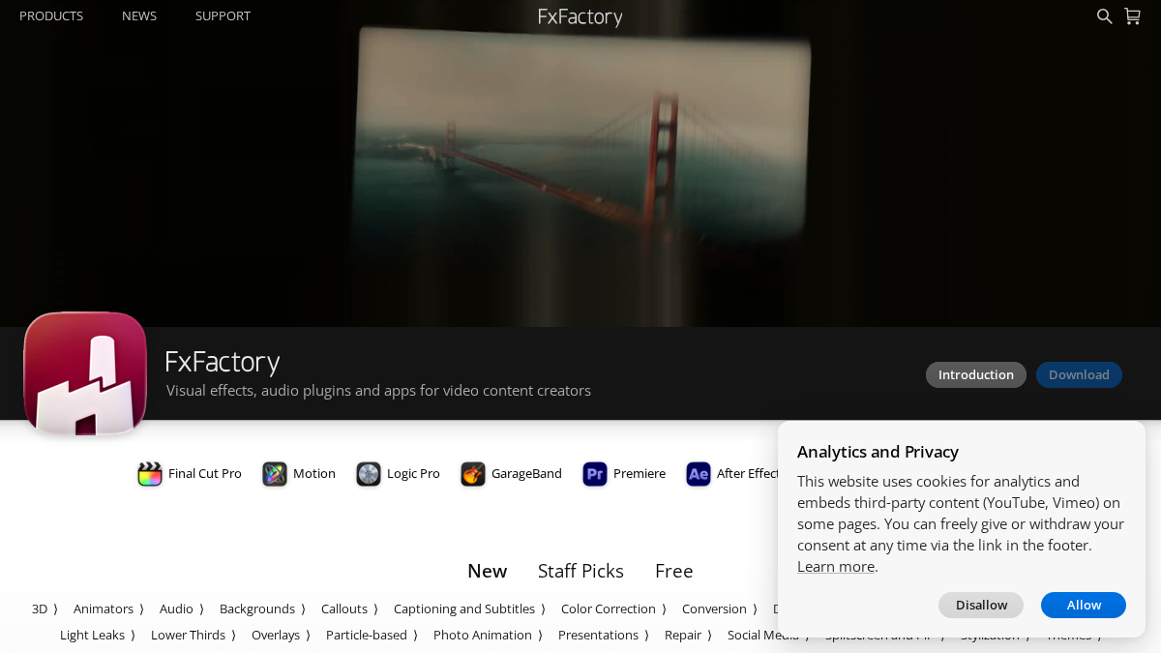
Task: Expand the Backgrounds category
Action: click(263, 608)
